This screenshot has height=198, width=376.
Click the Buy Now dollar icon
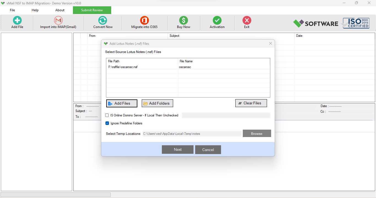coord(183,21)
